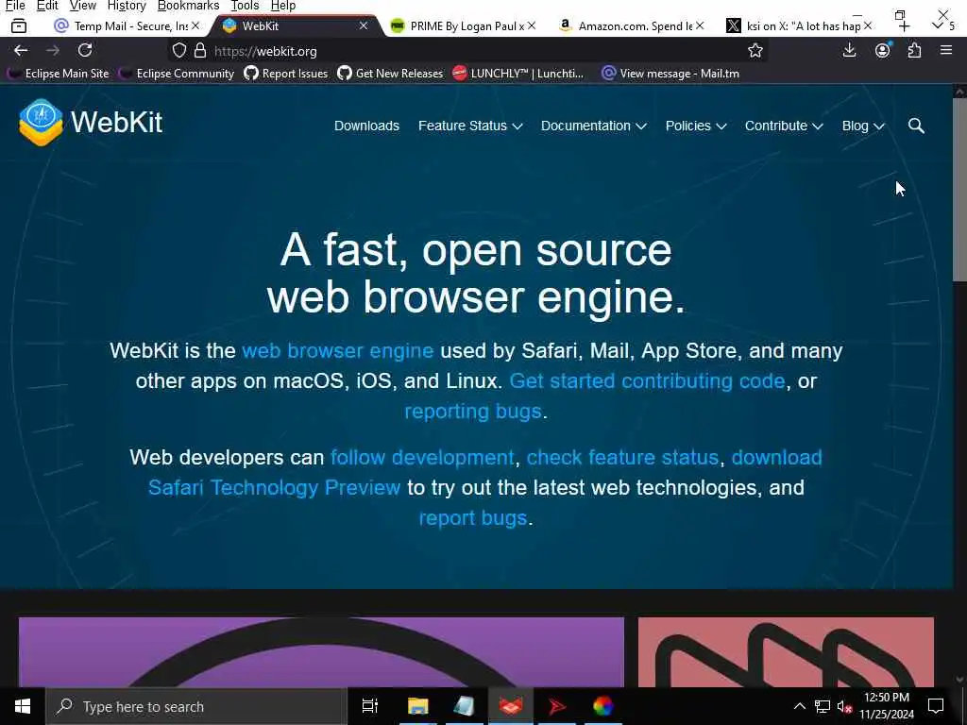Open Eclipse Main Site bookmark
967x725 pixels.
pyautogui.click(x=59, y=74)
